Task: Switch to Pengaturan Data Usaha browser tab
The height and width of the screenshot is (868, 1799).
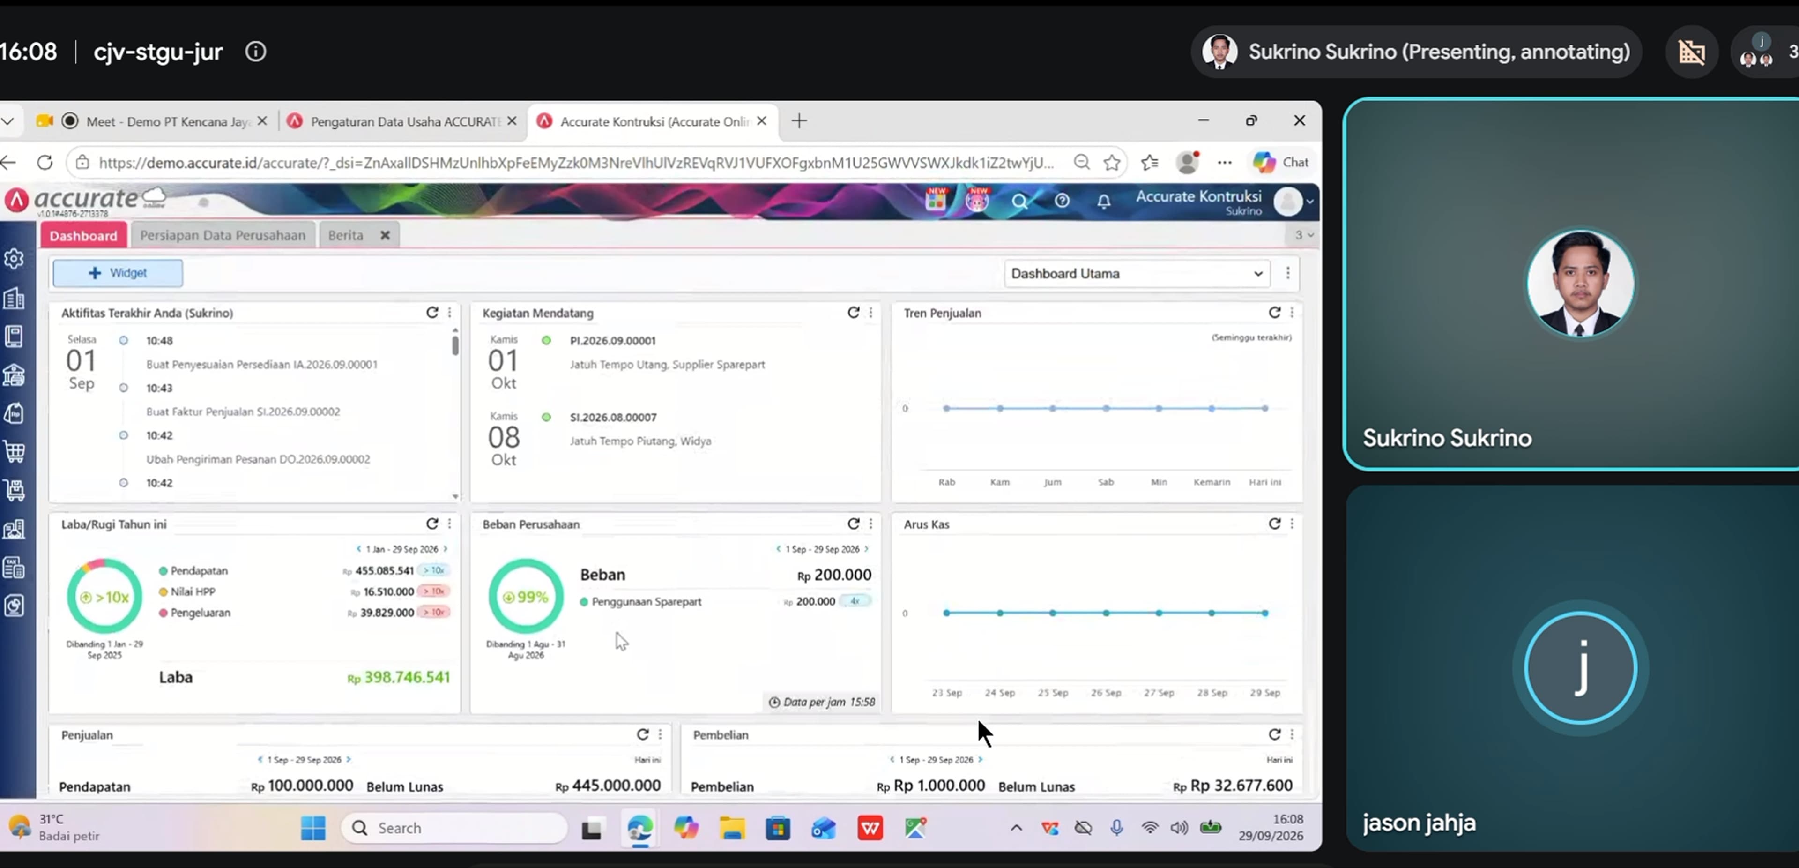Action: 405,121
